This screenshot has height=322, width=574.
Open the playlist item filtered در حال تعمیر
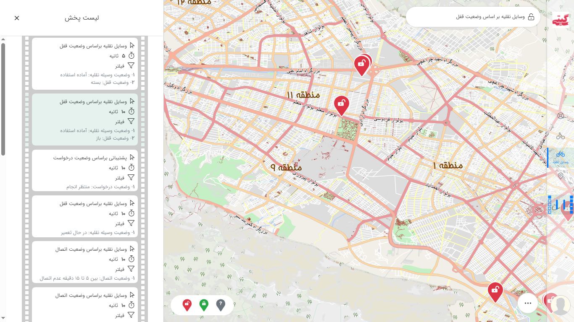(85, 216)
